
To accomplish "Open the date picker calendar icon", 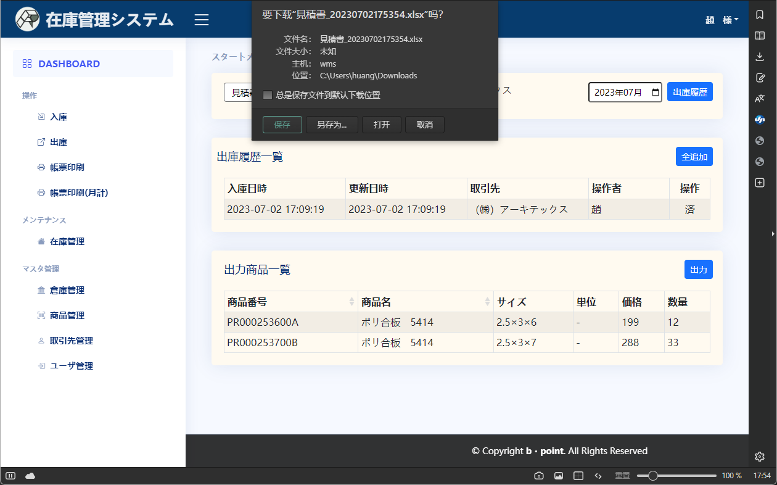I will point(655,93).
